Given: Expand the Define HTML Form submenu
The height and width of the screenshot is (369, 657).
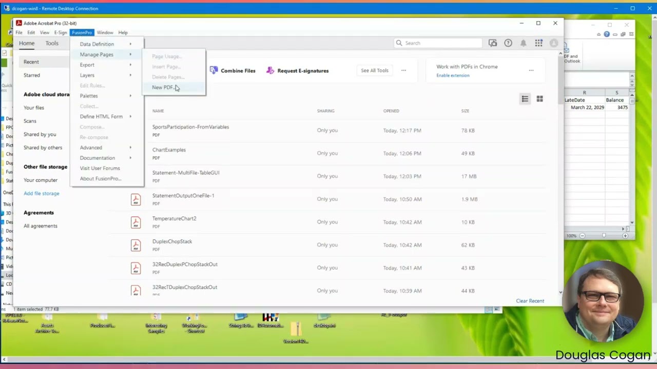Looking at the screenshot, I should pyautogui.click(x=106, y=116).
